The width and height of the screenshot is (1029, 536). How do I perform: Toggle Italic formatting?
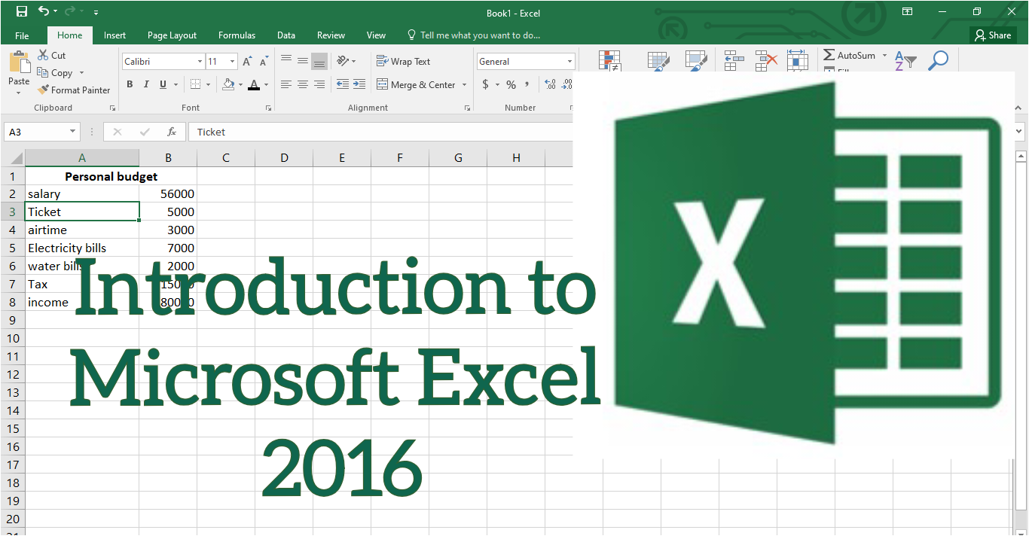[145, 84]
